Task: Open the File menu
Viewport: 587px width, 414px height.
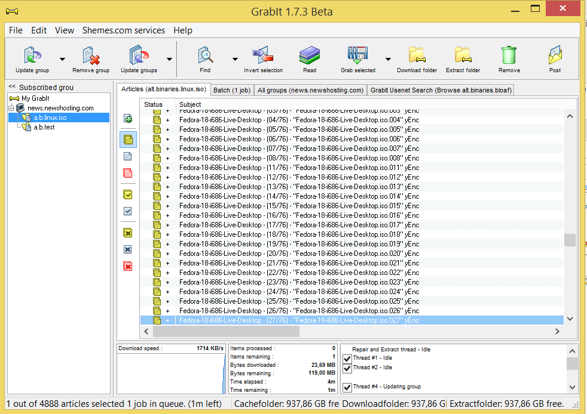Action: point(16,30)
